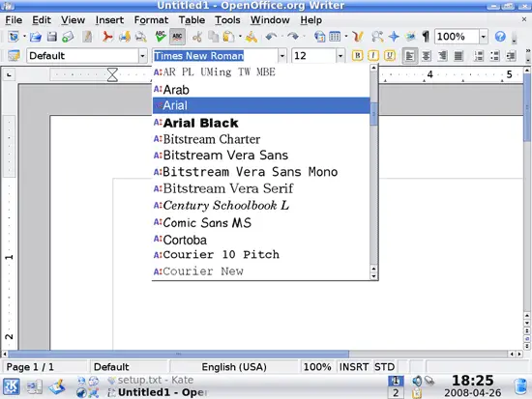The width and height of the screenshot is (532, 399).
Task: Click the font list scrollbar down arrow
Action: pyautogui.click(x=373, y=276)
